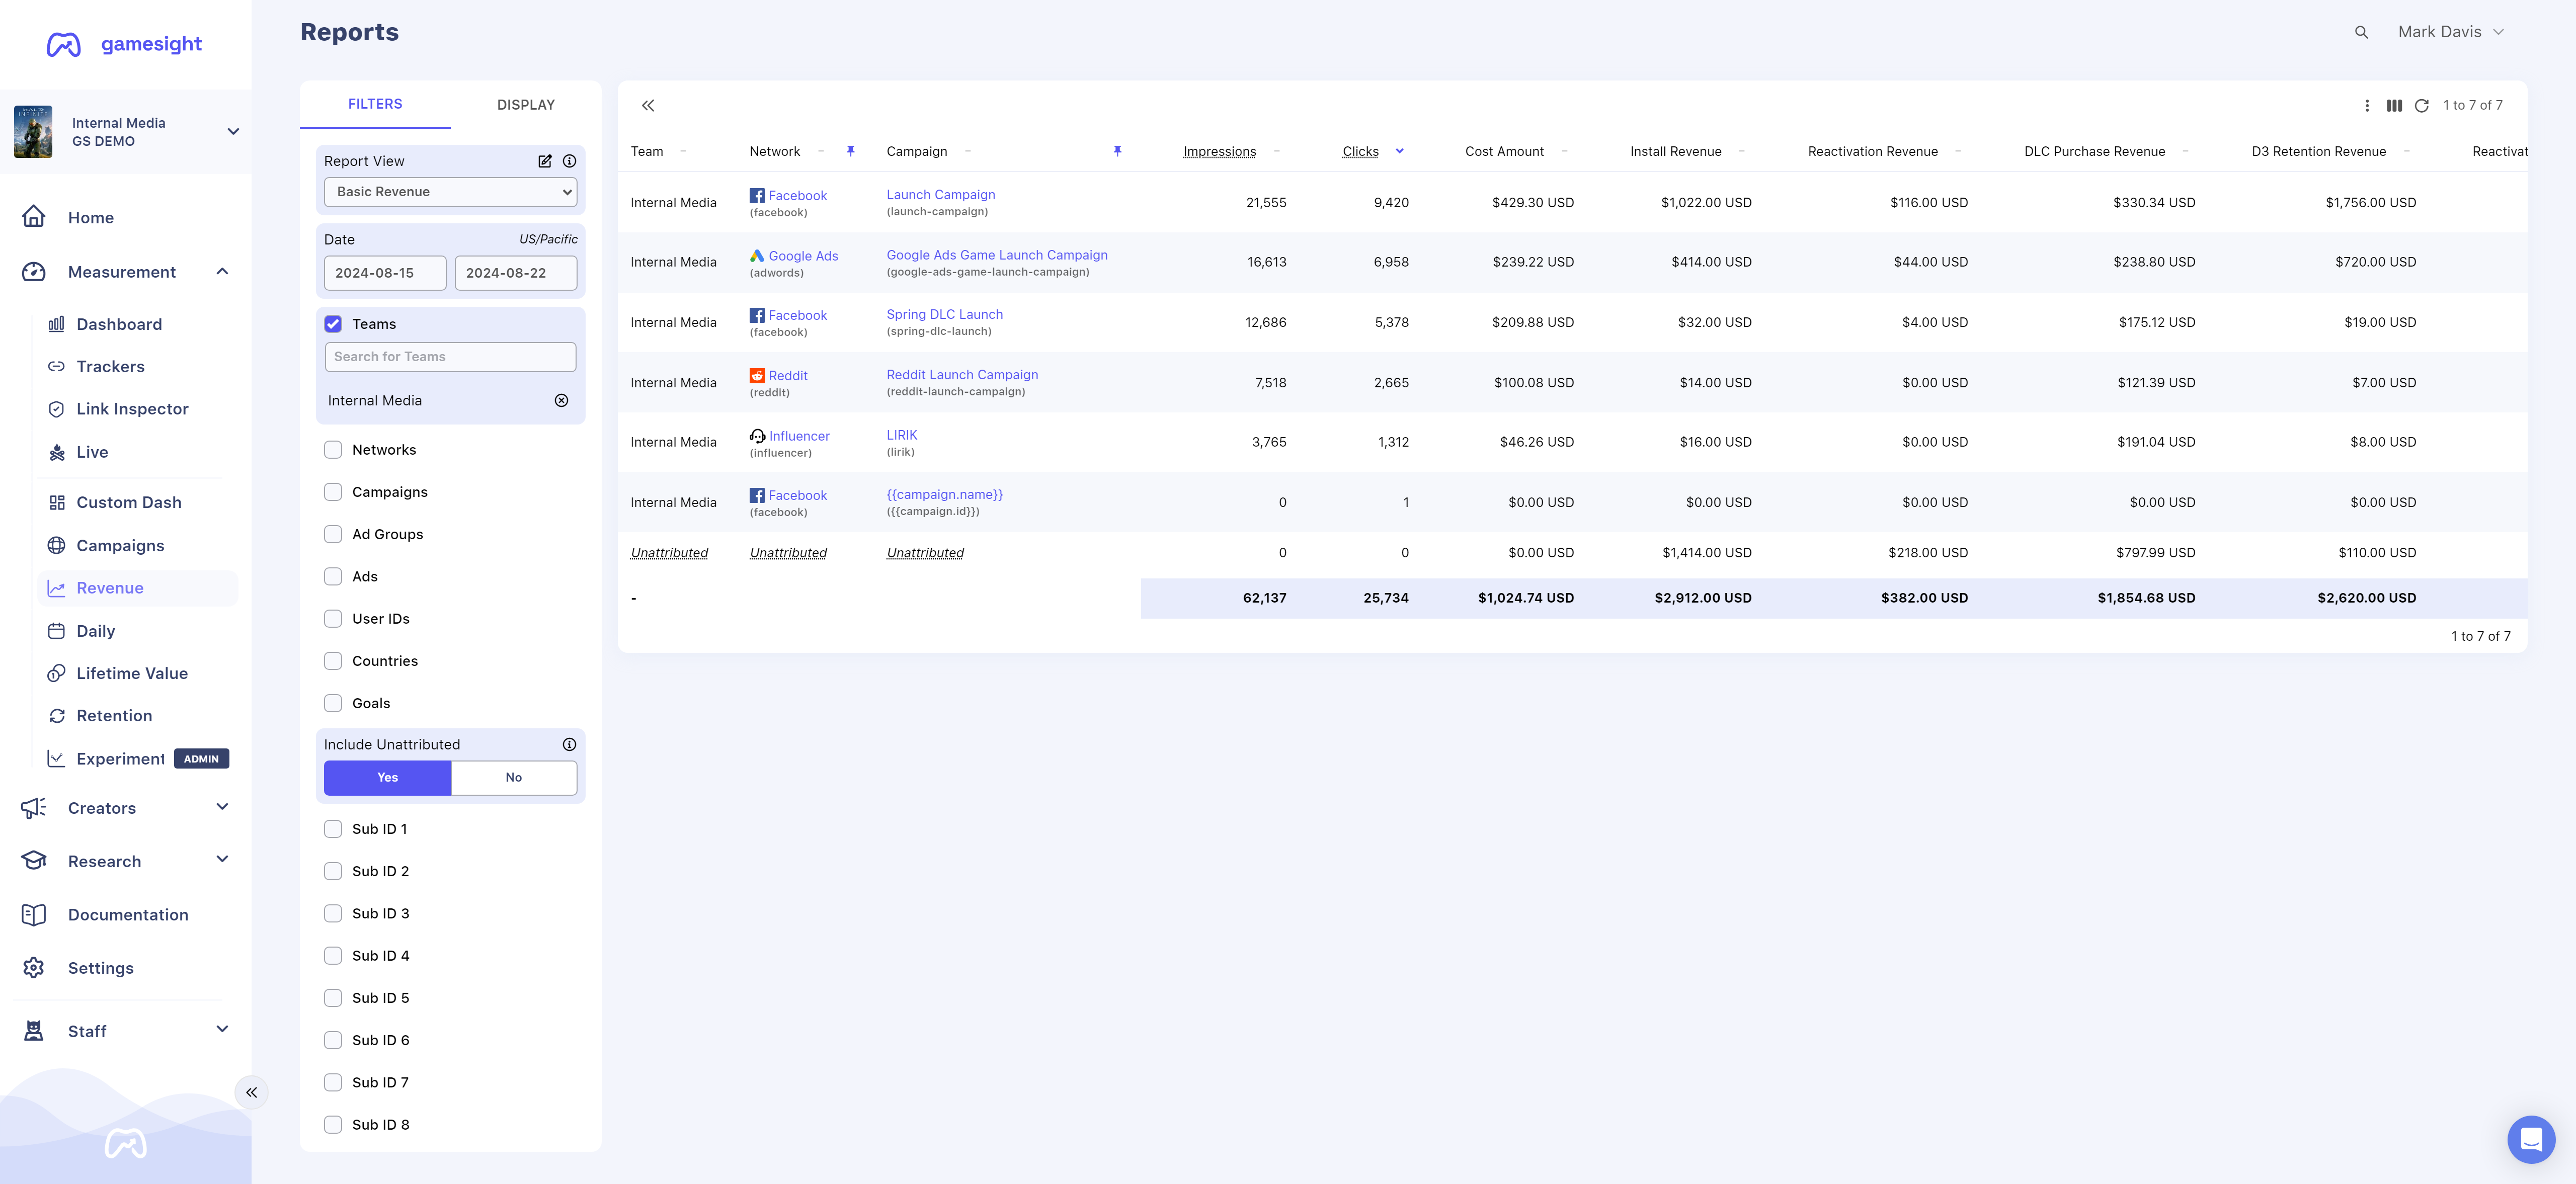Set Include Unattributed to Yes

(x=388, y=777)
